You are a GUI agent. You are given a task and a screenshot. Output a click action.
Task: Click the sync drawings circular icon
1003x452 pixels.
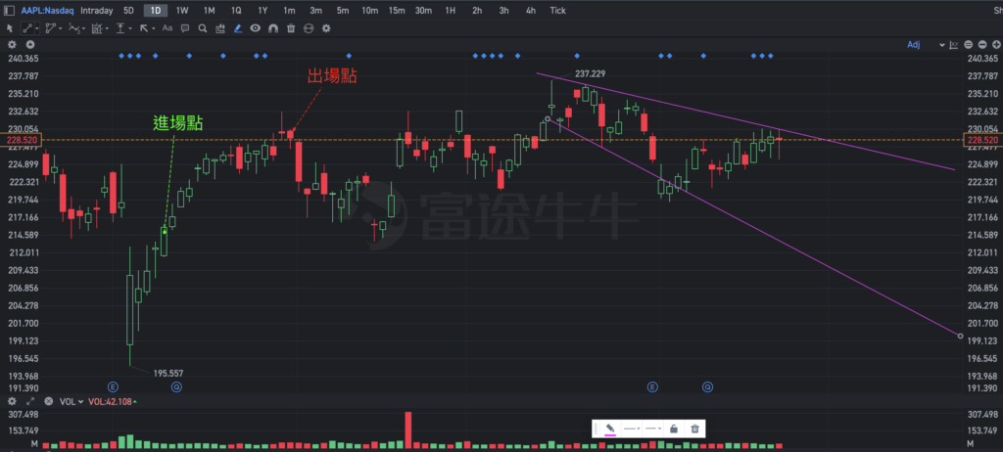pos(309,28)
